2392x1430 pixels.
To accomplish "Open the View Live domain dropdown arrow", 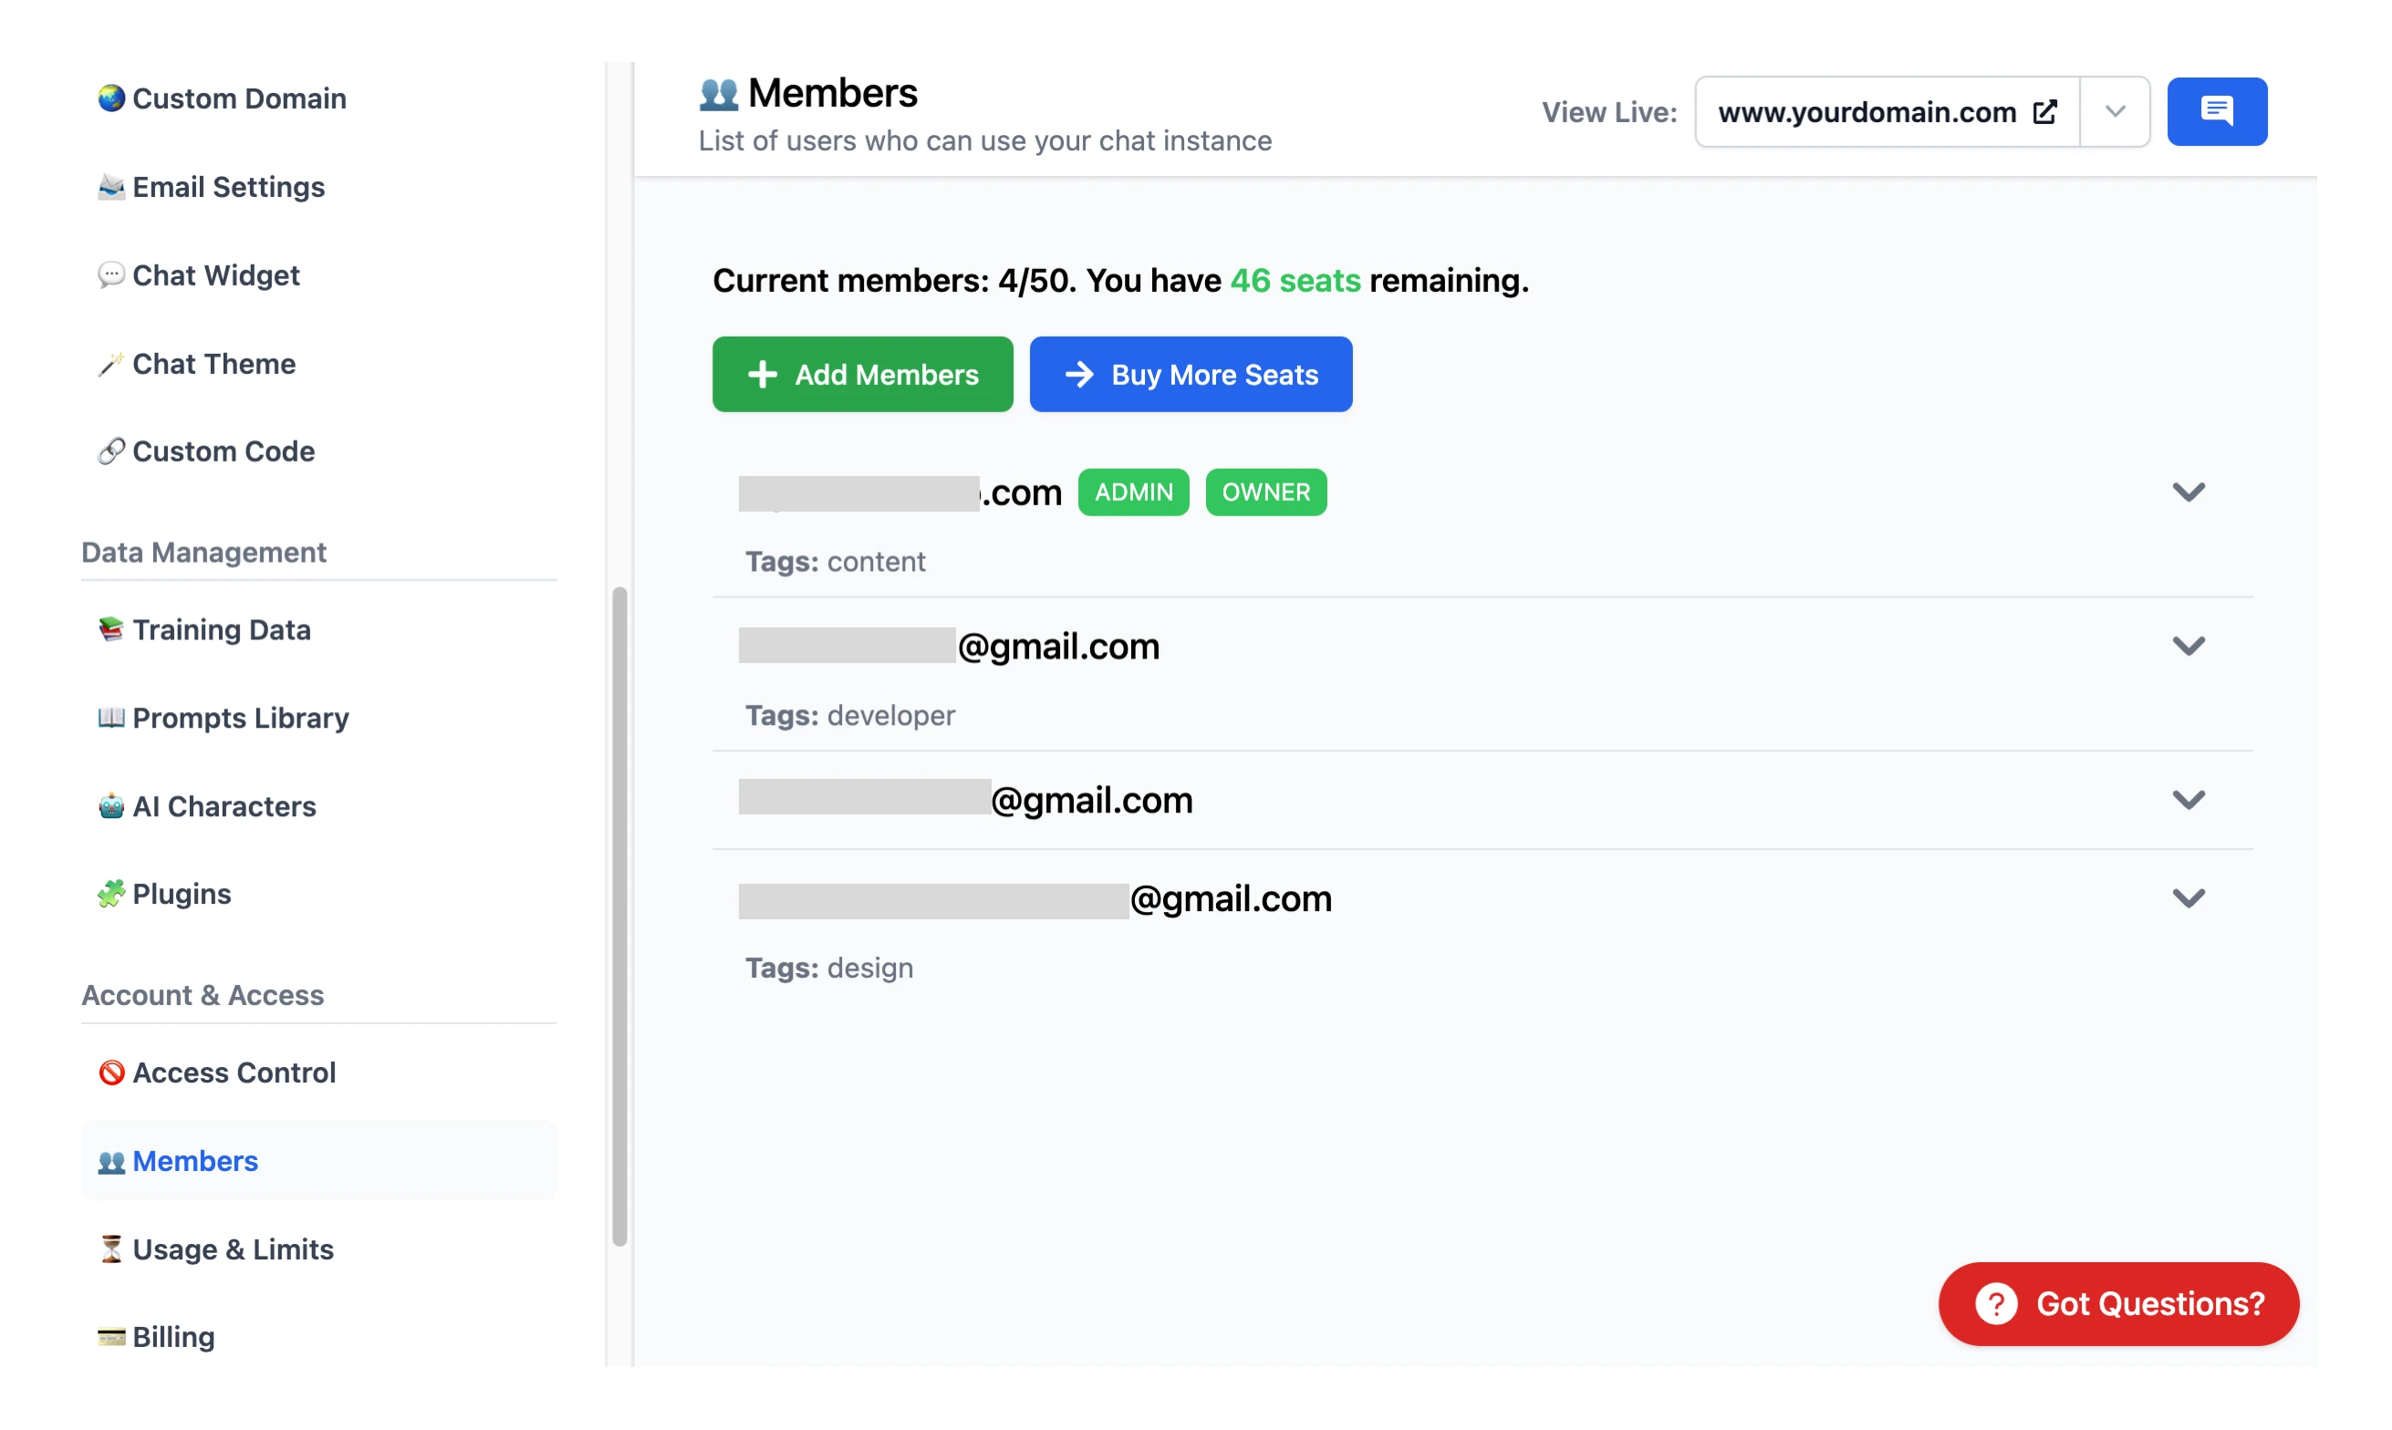I will [x=2116, y=112].
